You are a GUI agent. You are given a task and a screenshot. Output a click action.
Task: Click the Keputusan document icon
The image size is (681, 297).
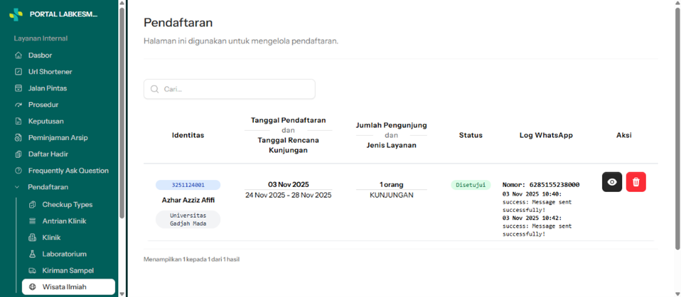coord(18,121)
